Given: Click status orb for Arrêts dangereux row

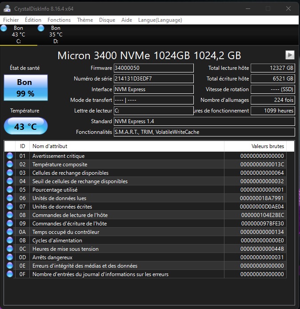Looking at the screenshot, I should point(10,257).
